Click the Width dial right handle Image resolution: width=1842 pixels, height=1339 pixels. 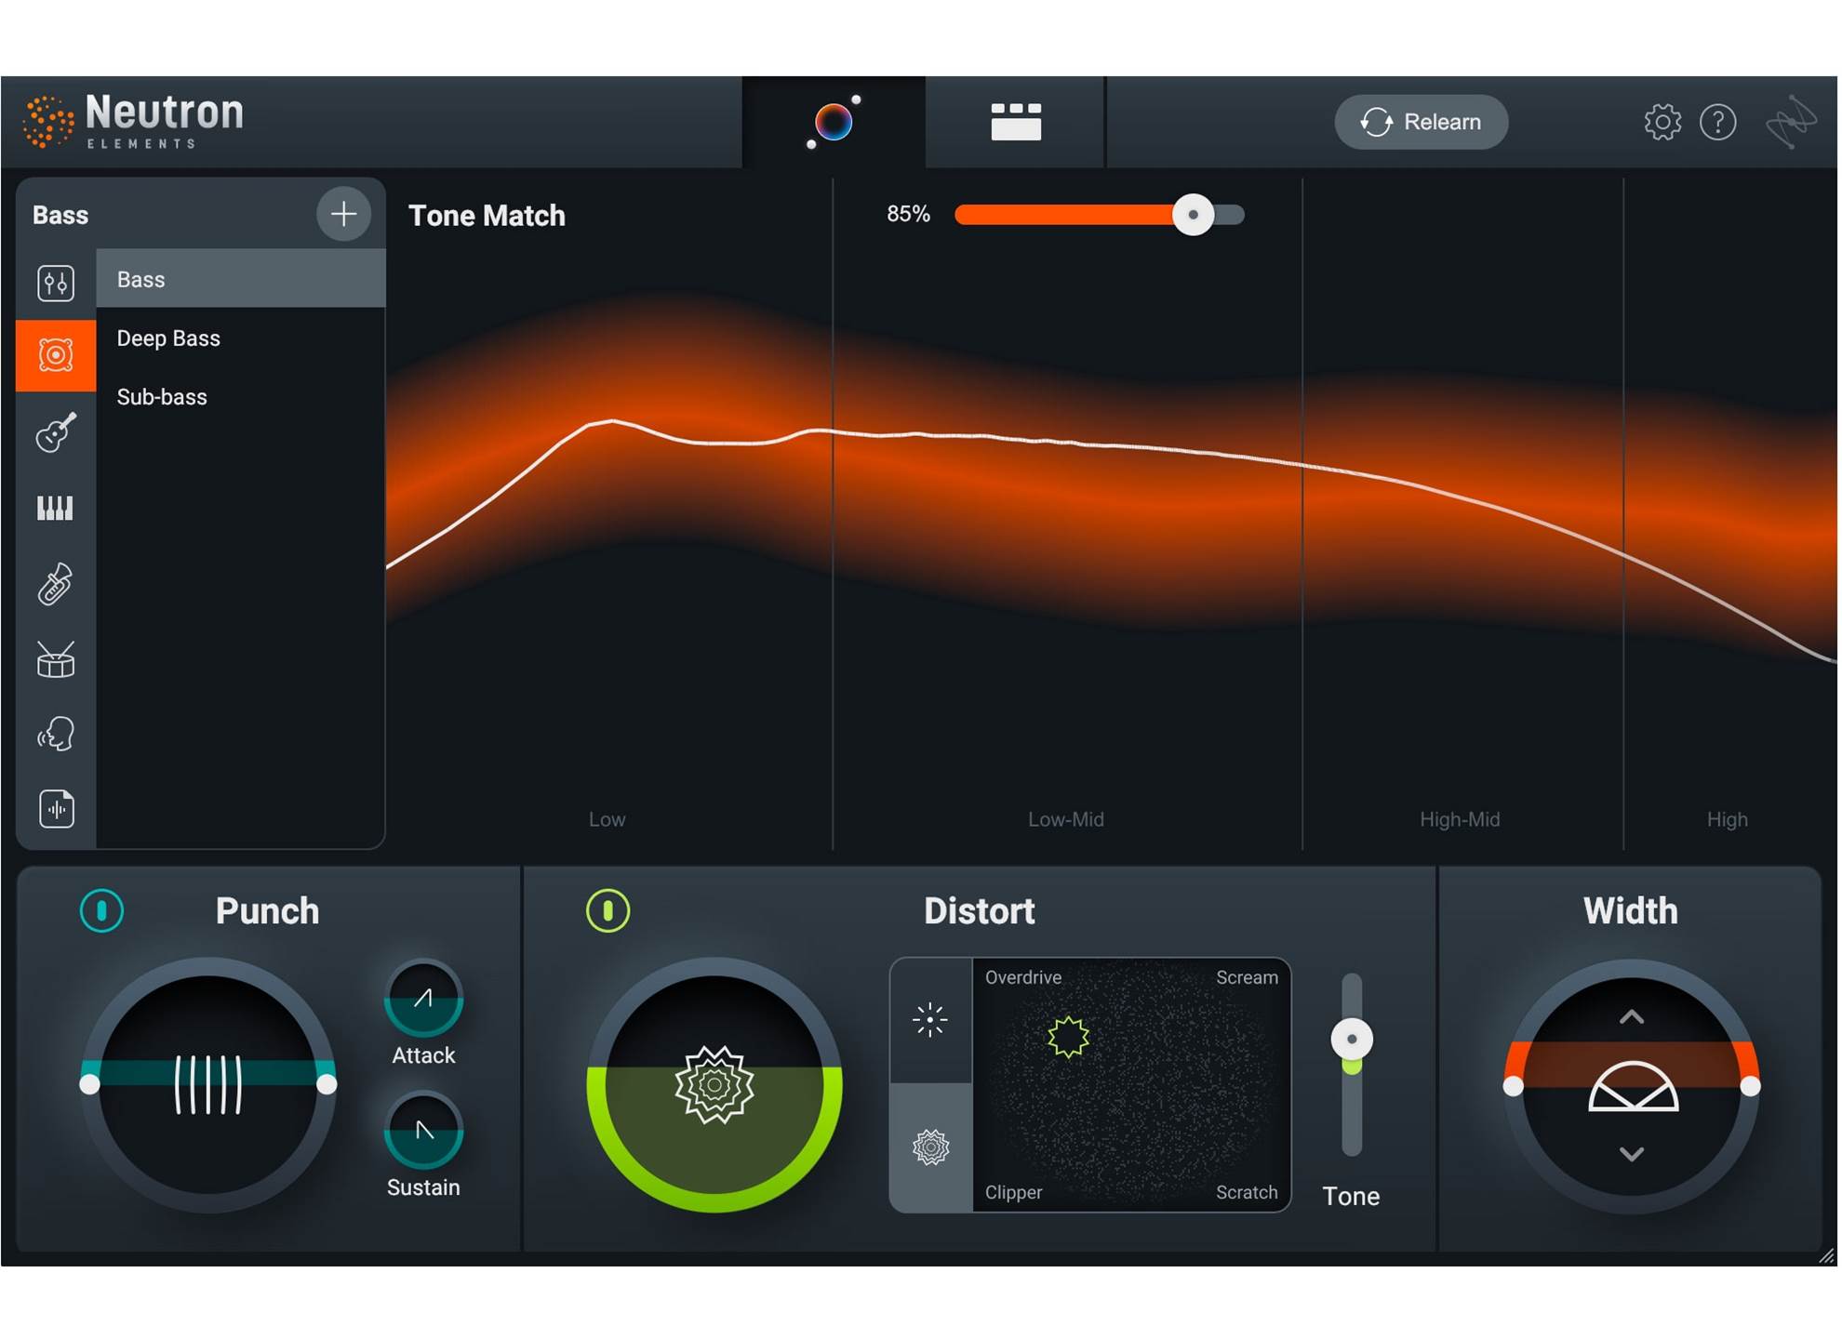point(1750,1086)
